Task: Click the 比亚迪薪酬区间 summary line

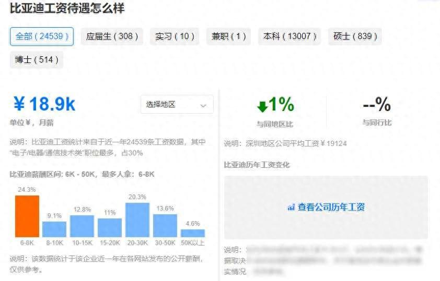Action: (x=82, y=174)
